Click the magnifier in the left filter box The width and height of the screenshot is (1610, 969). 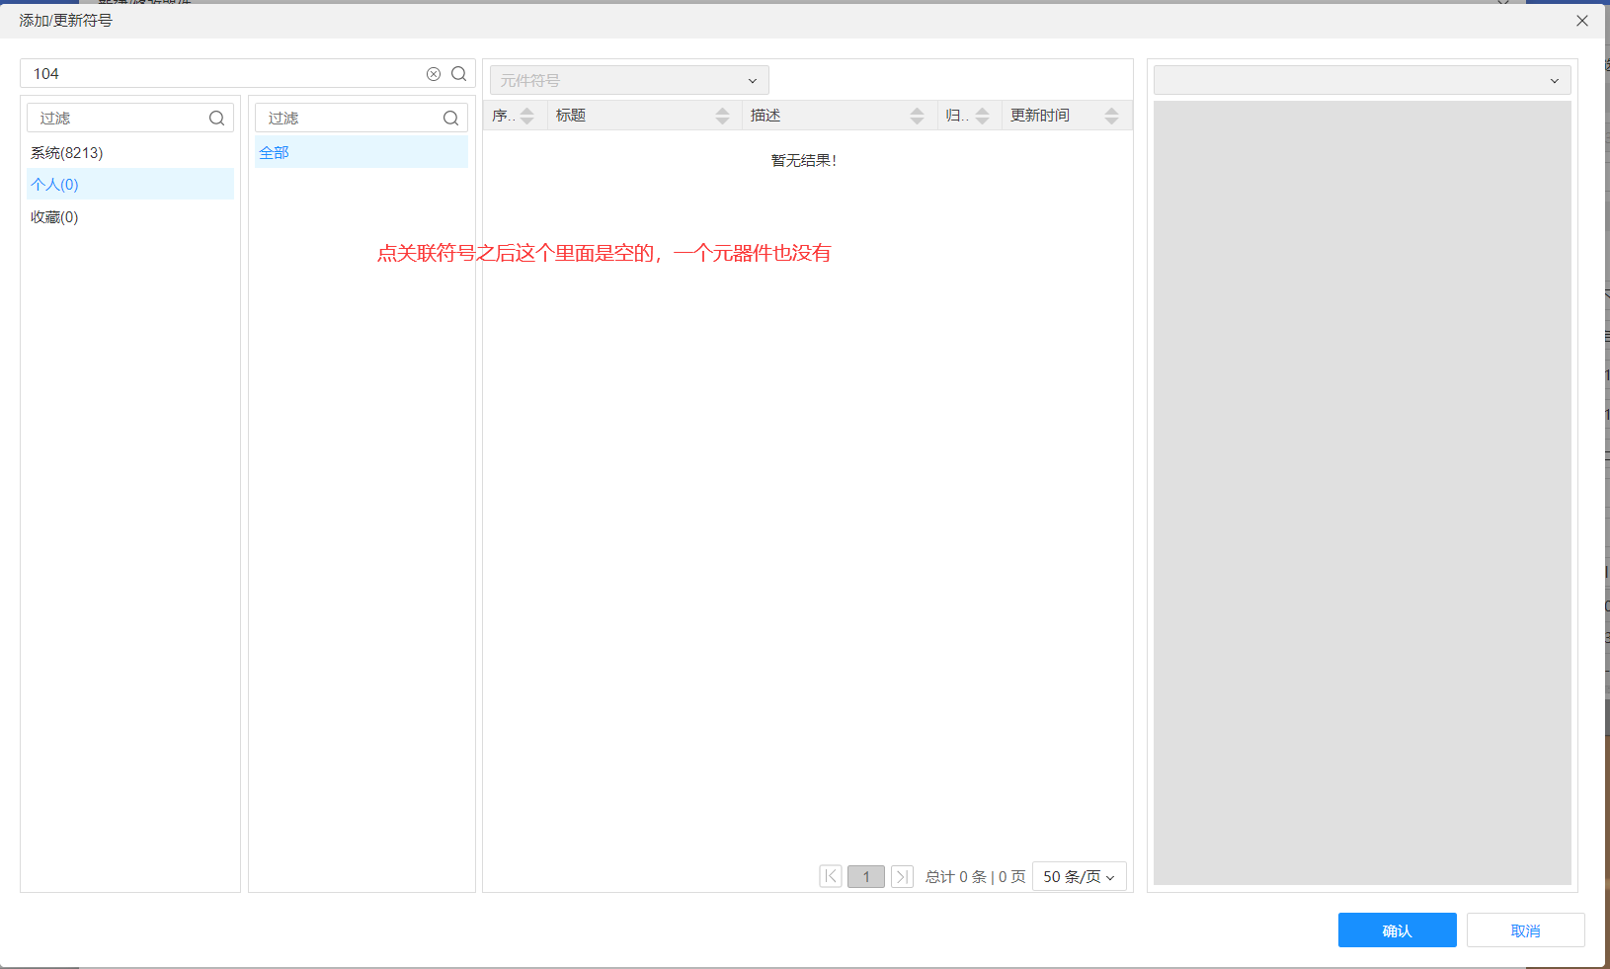click(216, 119)
